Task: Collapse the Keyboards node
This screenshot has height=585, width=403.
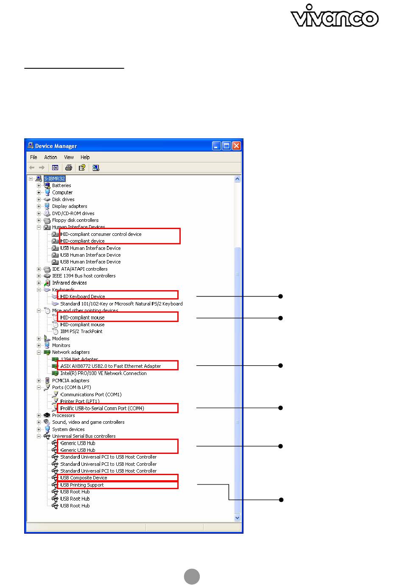Action: pos(39,290)
